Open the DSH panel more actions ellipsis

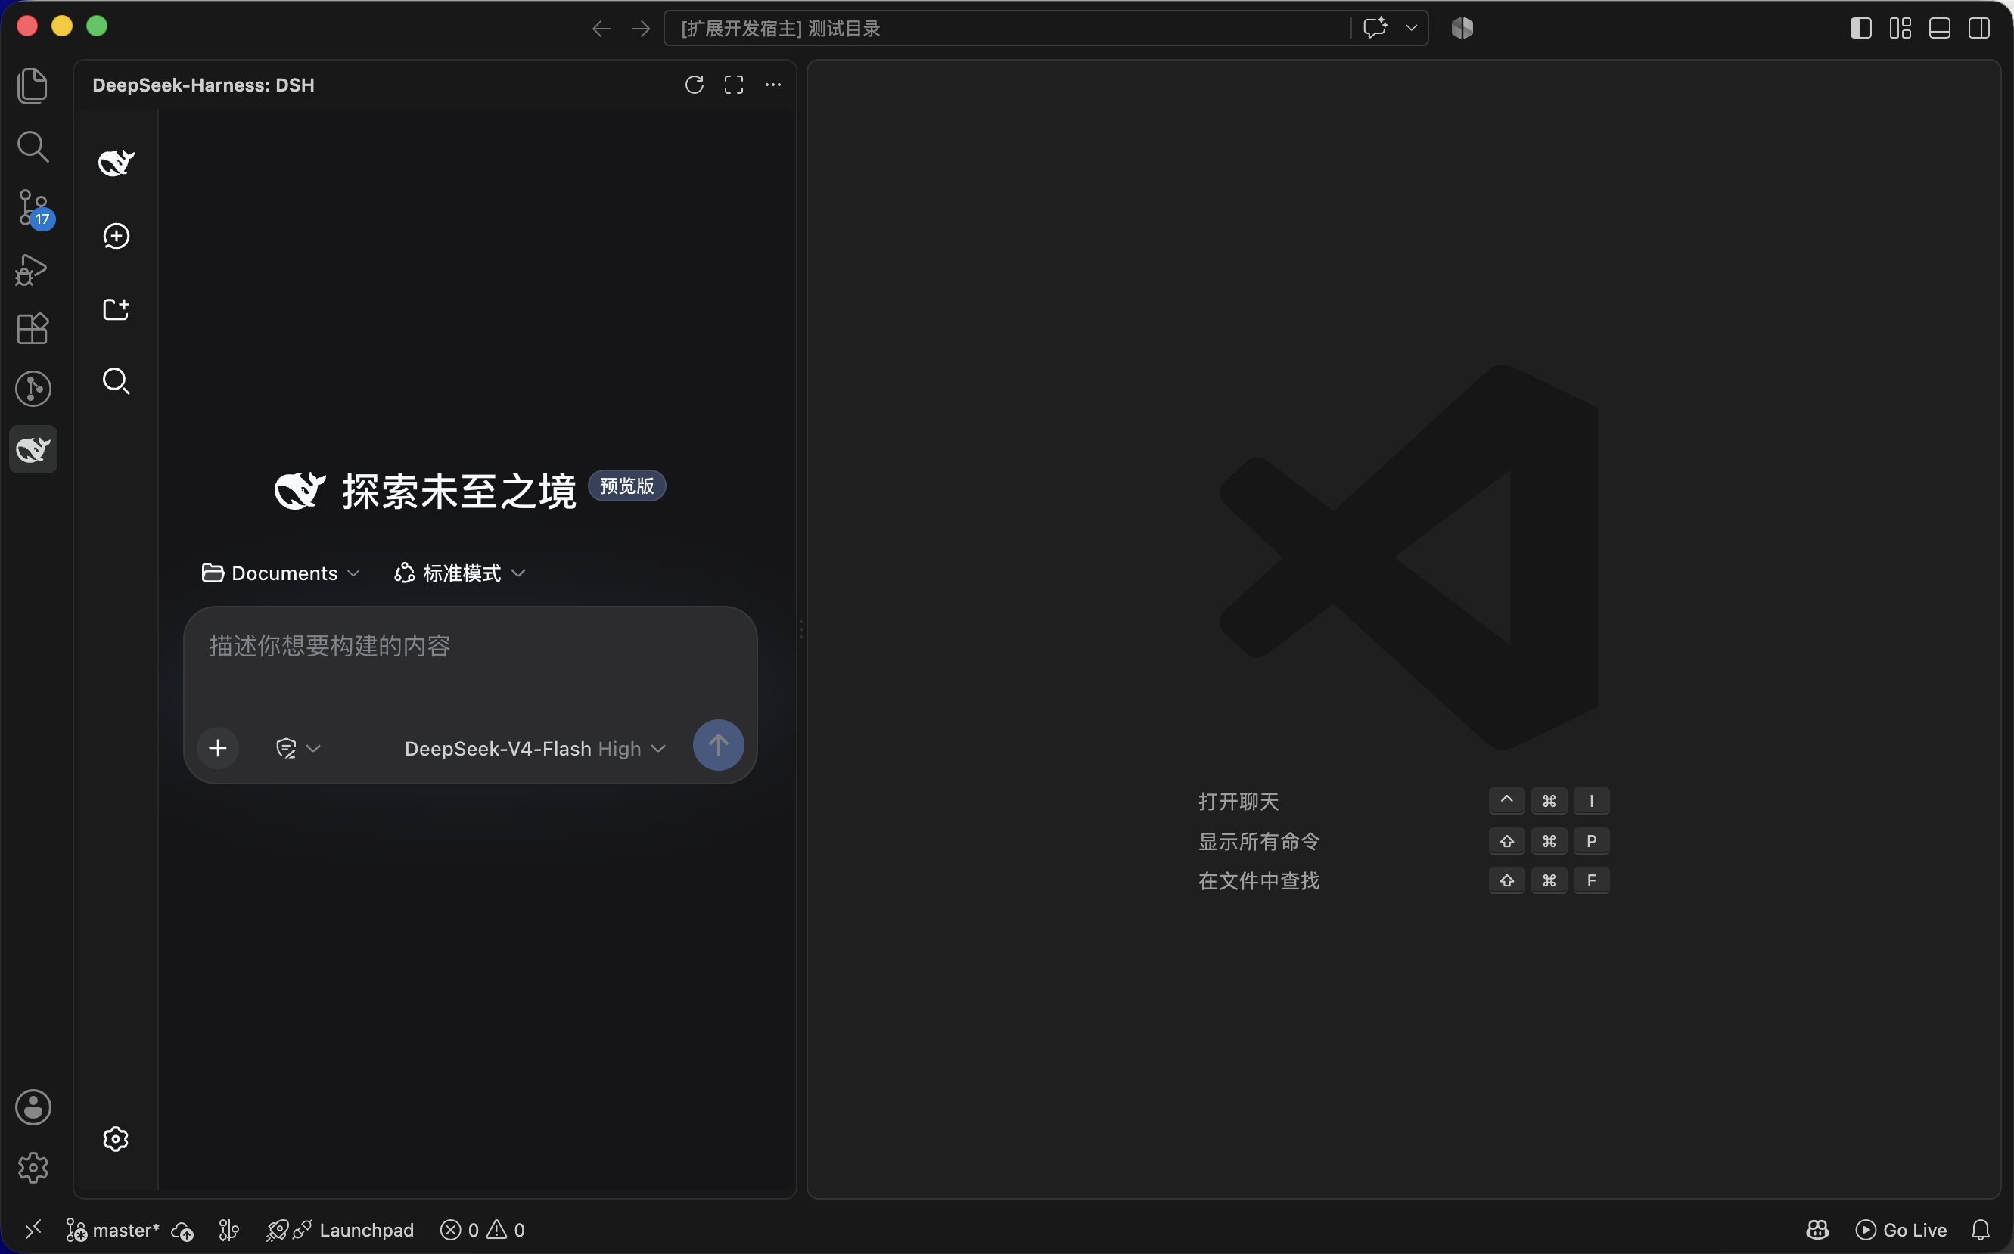[x=772, y=85]
